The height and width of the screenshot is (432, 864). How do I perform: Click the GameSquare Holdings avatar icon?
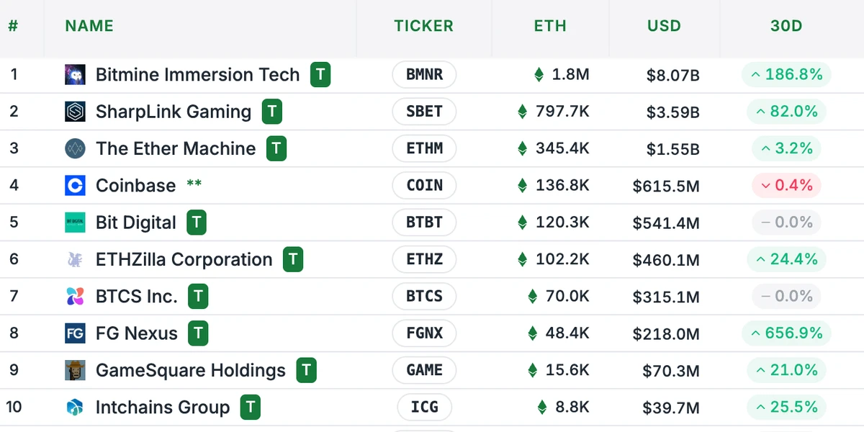point(75,370)
